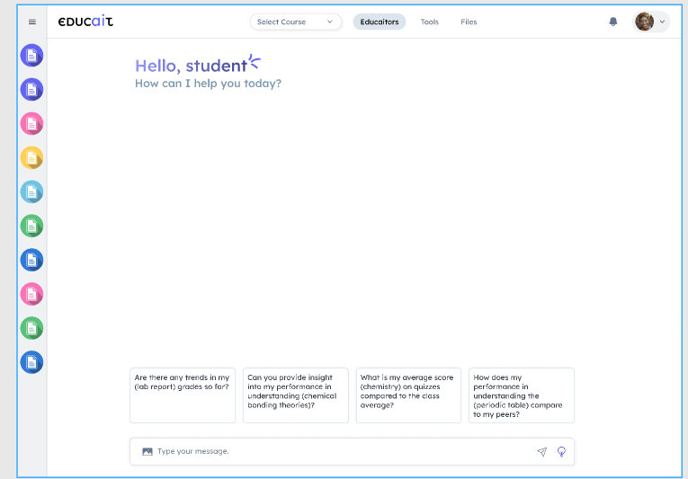Choose the lab report grades trends suggestion
688x479 pixels.
183,395
